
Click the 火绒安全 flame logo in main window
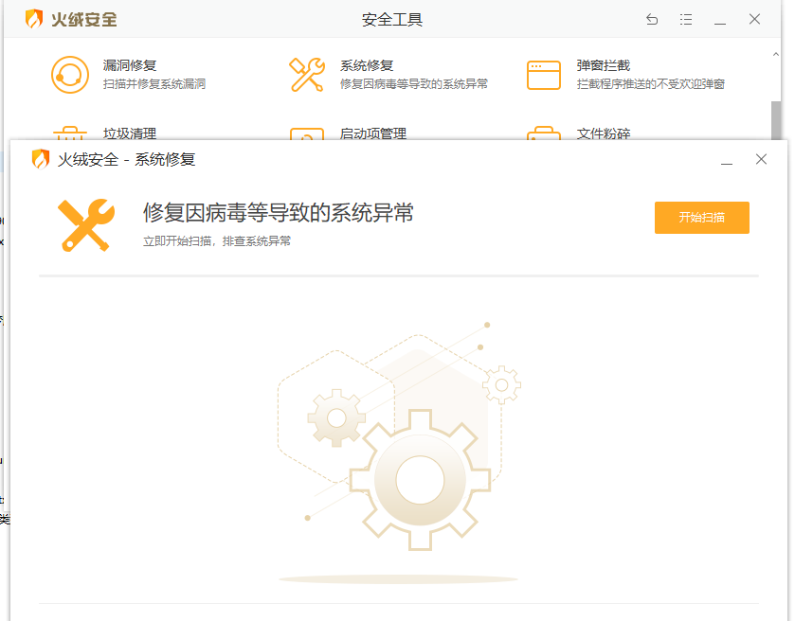pos(34,19)
